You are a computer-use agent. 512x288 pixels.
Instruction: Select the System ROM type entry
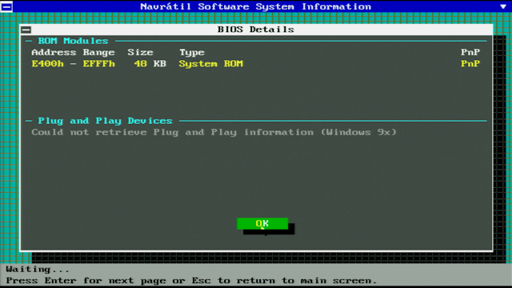click(x=211, y=64)
